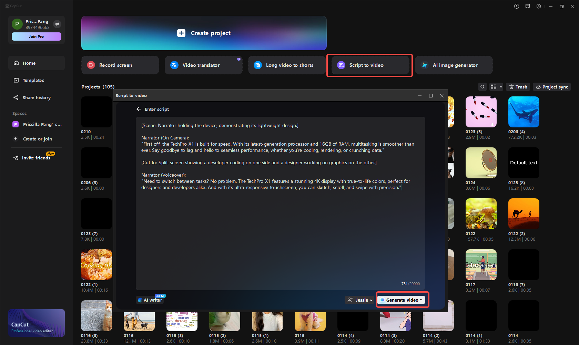This screenshot has width=579, height=345.
Task: Click the Invite friends megaphone icon
Action: 16,158
